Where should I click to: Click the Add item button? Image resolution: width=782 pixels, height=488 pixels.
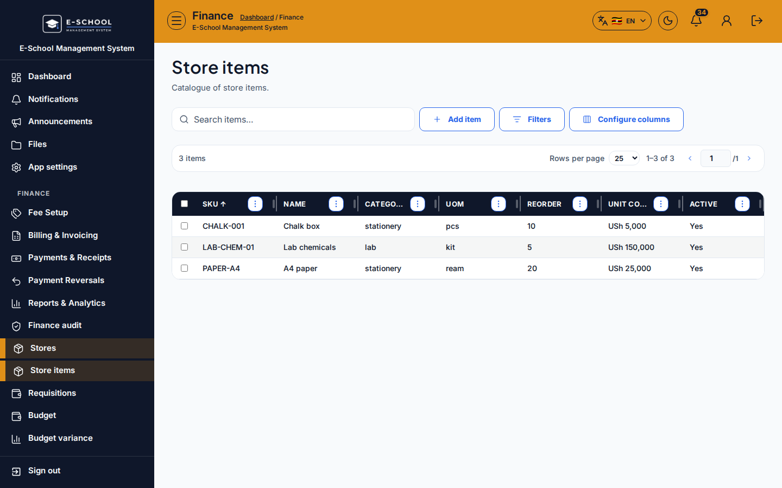(457, 119)
